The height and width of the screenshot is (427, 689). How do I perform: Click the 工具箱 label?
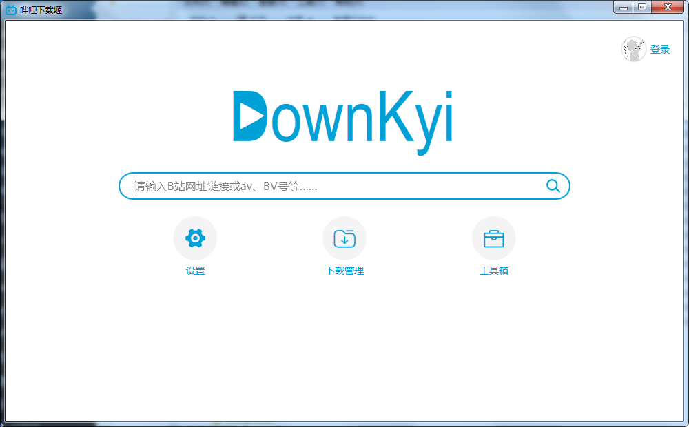493,271
